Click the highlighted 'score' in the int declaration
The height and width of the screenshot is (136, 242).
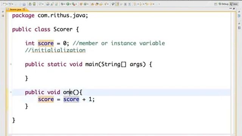[x=46, y=43]
